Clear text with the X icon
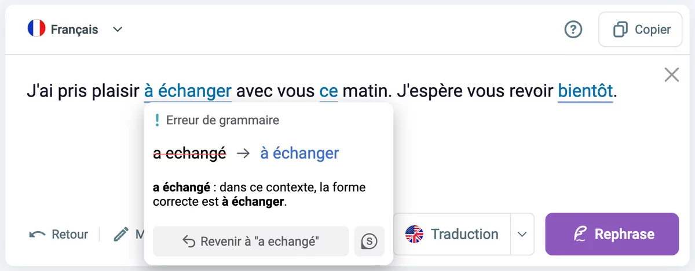Image resolution: width=695 pixels, height=271 pixels. coord(672,75)
